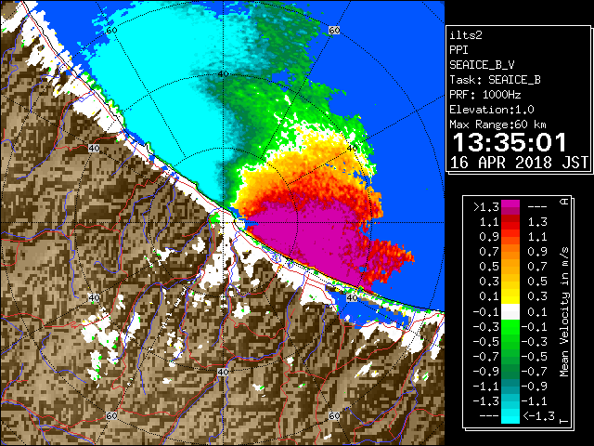Screen dimensions: 594x446
Task: Select the 'PPI' scan type label
Action: tap(458, 50)
